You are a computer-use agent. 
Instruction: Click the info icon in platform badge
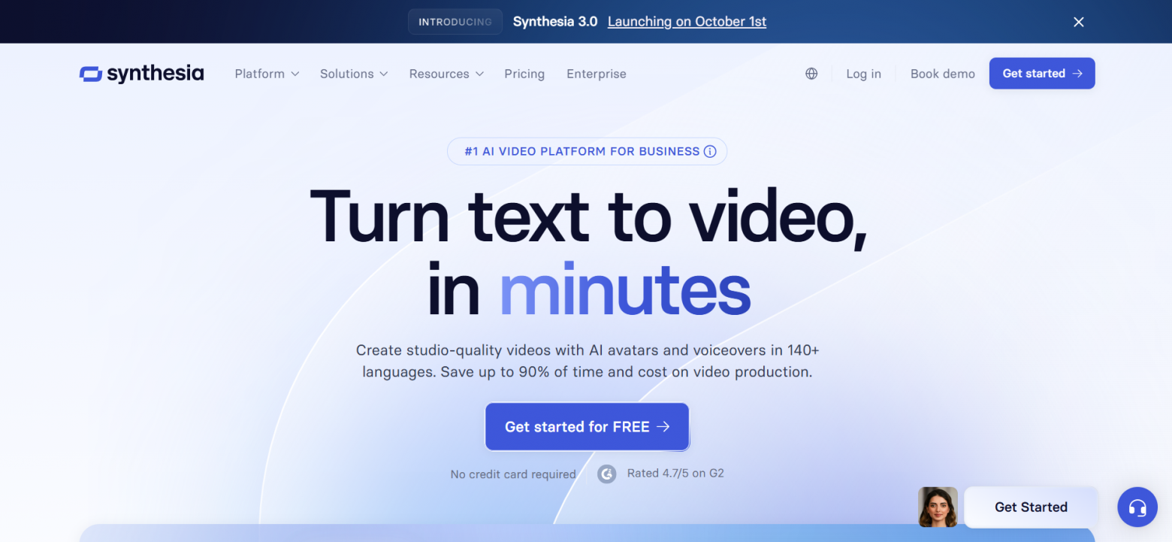point(710,151)
